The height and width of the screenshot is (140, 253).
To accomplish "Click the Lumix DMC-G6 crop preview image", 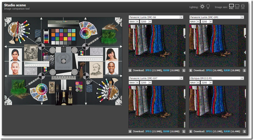I will (157, 46).
